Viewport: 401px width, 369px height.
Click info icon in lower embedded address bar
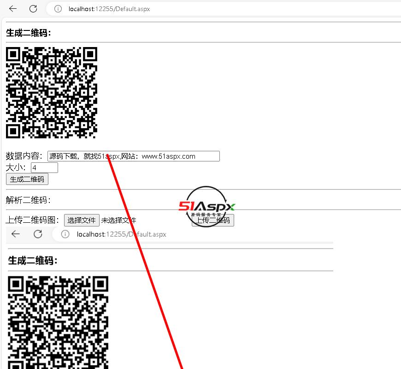pos(65,234)
